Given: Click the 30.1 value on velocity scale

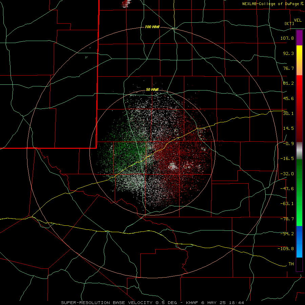Looking at the screenshot, I should (x=288, y=114).
